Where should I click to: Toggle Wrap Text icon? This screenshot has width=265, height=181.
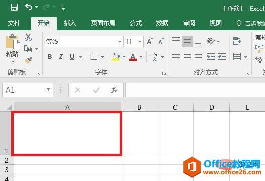click(237, 41)
